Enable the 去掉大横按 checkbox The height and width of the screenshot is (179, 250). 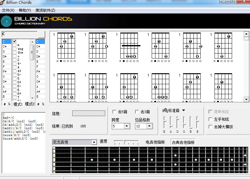point(210,127)
